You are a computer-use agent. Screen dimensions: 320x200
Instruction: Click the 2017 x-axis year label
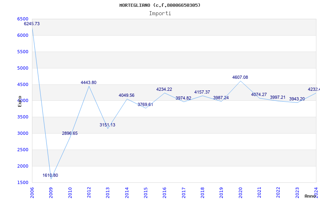coord(184,193)
